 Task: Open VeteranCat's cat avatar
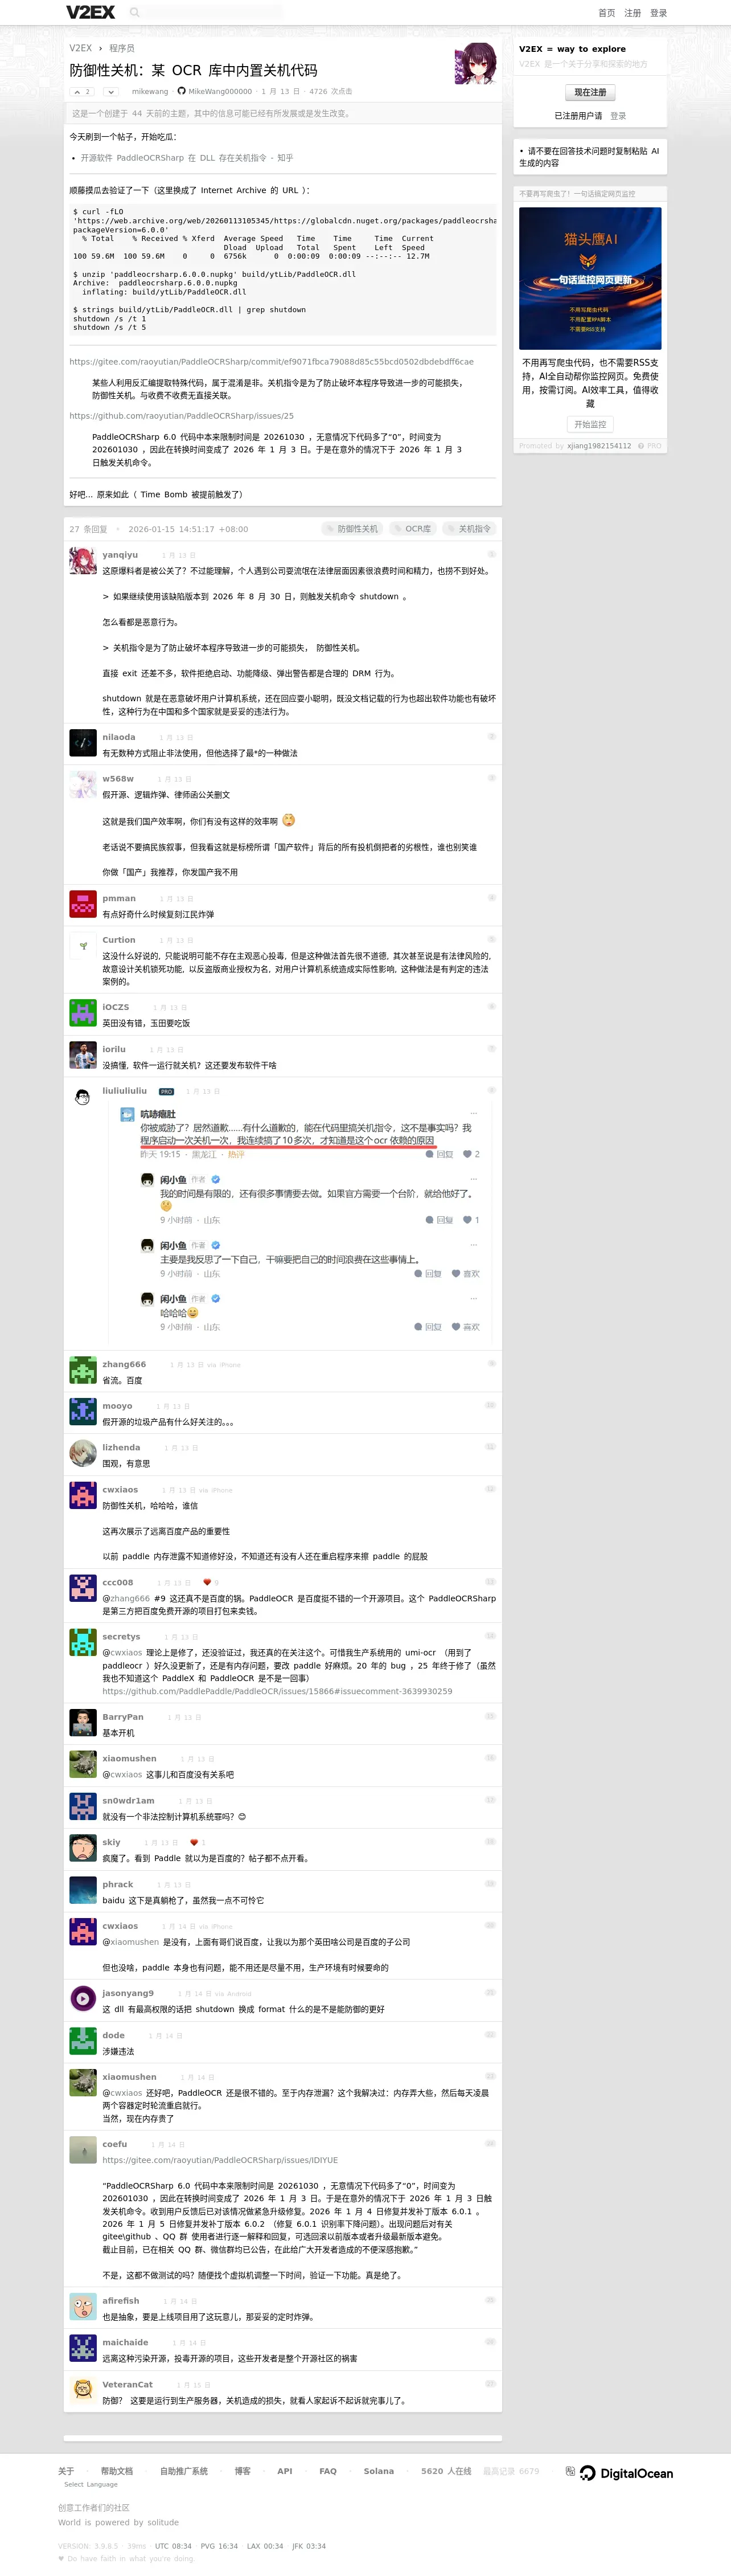[82, 2390]
